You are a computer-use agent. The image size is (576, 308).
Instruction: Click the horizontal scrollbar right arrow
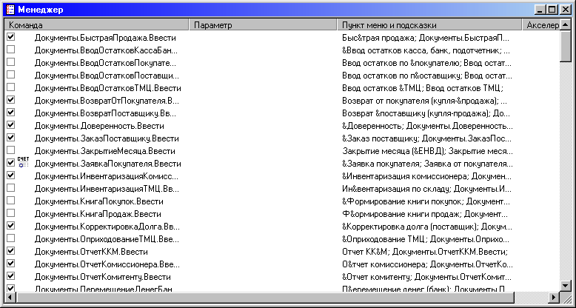tap(554, 298)
